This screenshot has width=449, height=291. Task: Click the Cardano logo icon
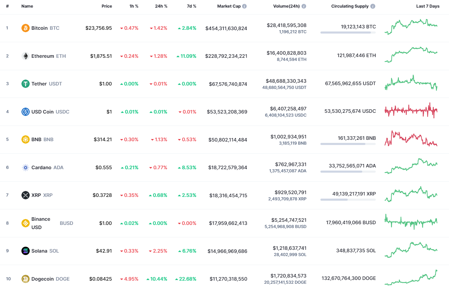26,167
